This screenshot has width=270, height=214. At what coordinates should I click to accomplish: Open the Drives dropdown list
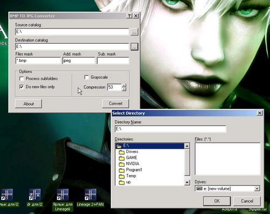point(257,189)
